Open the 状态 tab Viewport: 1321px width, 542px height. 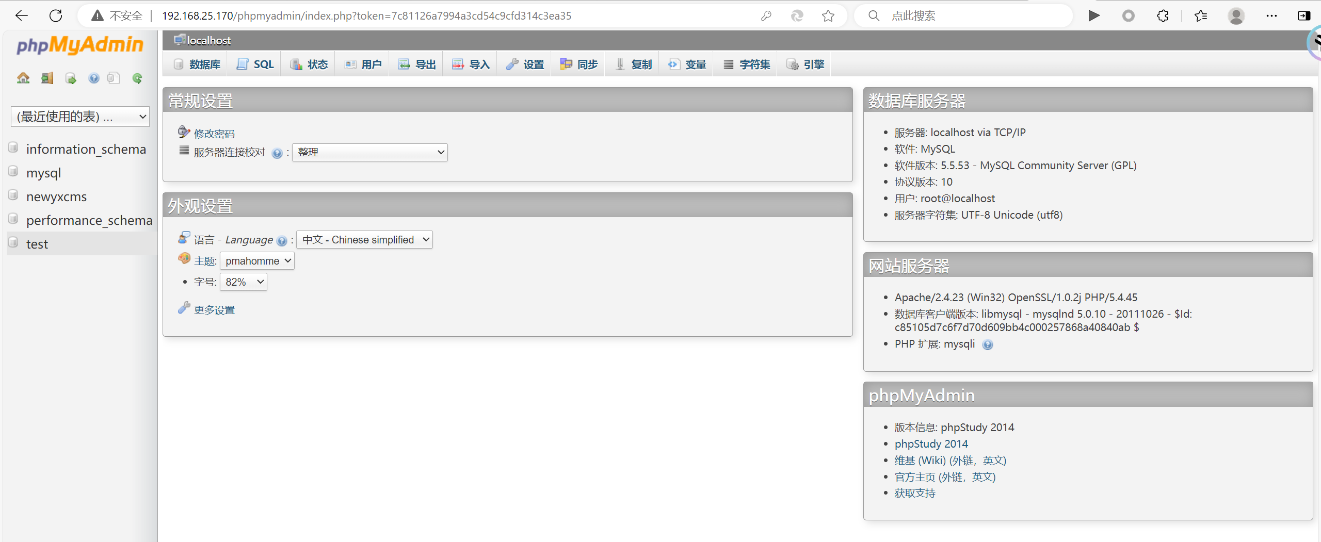pos(309,64)
